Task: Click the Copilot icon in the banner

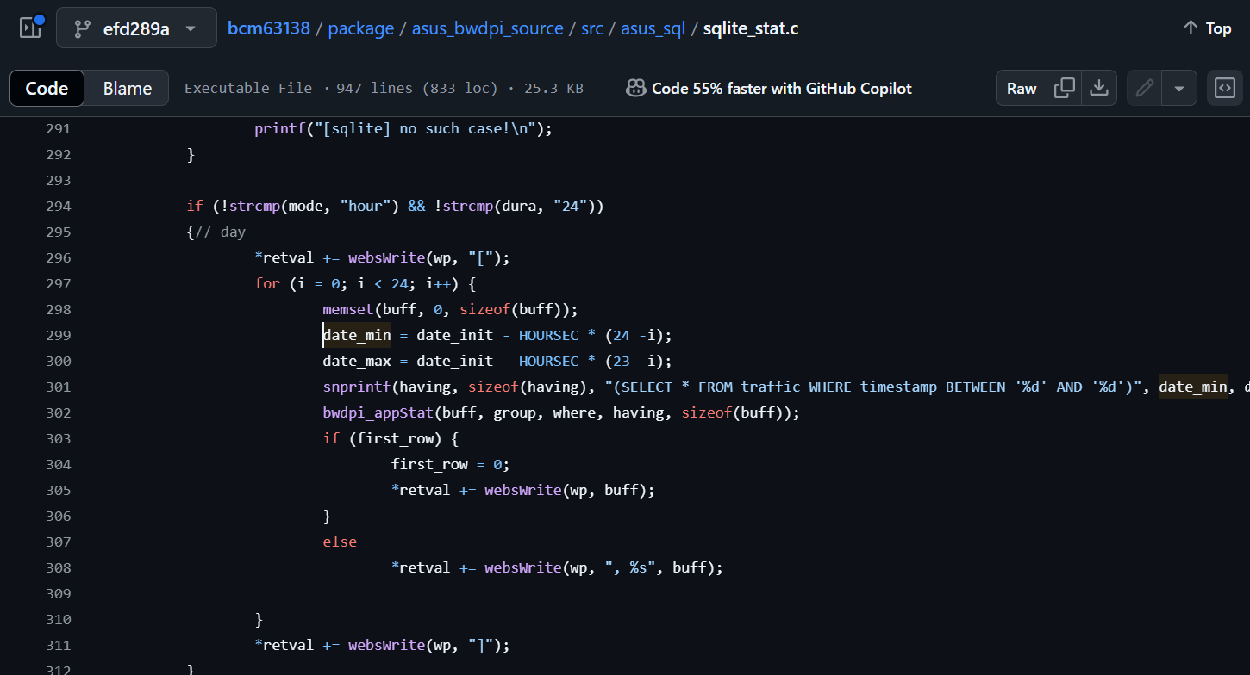Action: pos(636,88)
